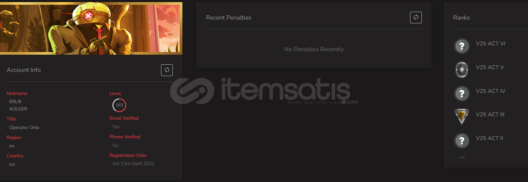Click the V25 ACT V rank badge

tap(462, 69)
